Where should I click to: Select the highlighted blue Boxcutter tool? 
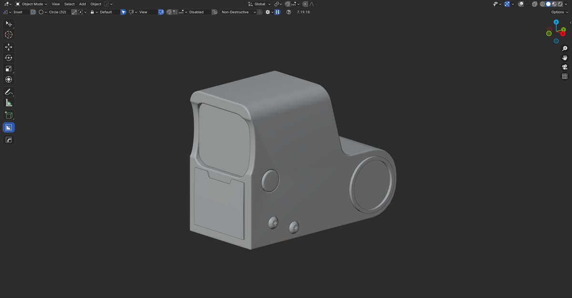[x=9, y=127]
